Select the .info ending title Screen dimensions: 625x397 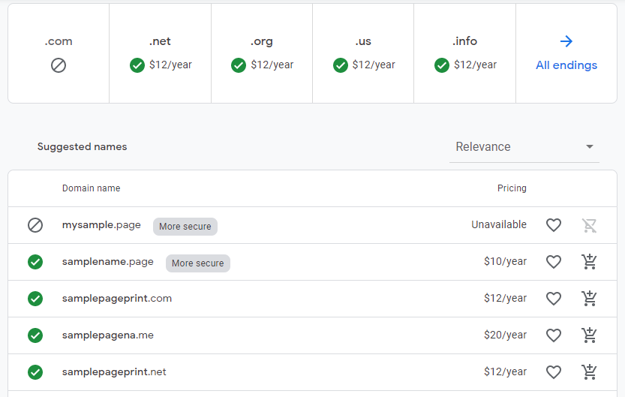point(464,41)
